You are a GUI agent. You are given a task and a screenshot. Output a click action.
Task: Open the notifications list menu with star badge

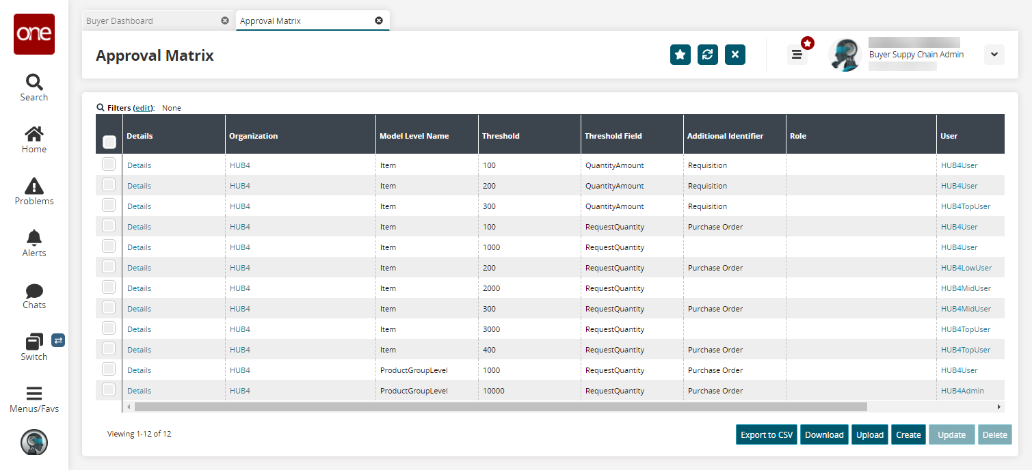click(797, 55)
